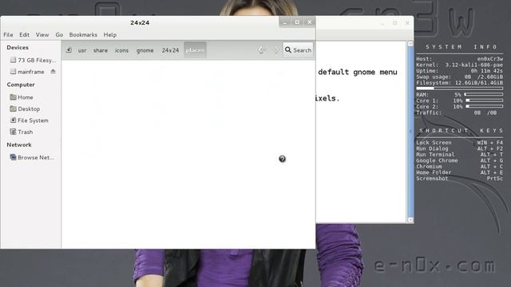Click the back navigation arrow
This screenshot has width=511, height=287.
(x=262, y=50)
